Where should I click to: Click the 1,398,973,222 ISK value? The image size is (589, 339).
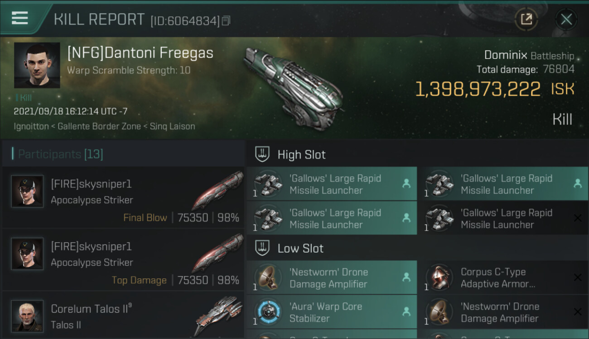(478, 89)
